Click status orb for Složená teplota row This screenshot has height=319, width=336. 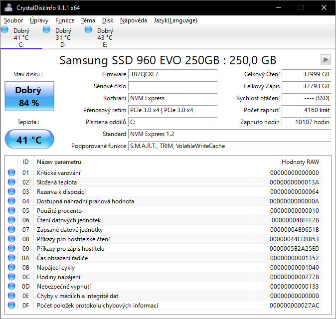(11, 182)
